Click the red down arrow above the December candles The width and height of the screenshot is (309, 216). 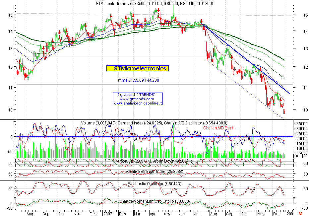pyautogui.click(x=280, y=100)
